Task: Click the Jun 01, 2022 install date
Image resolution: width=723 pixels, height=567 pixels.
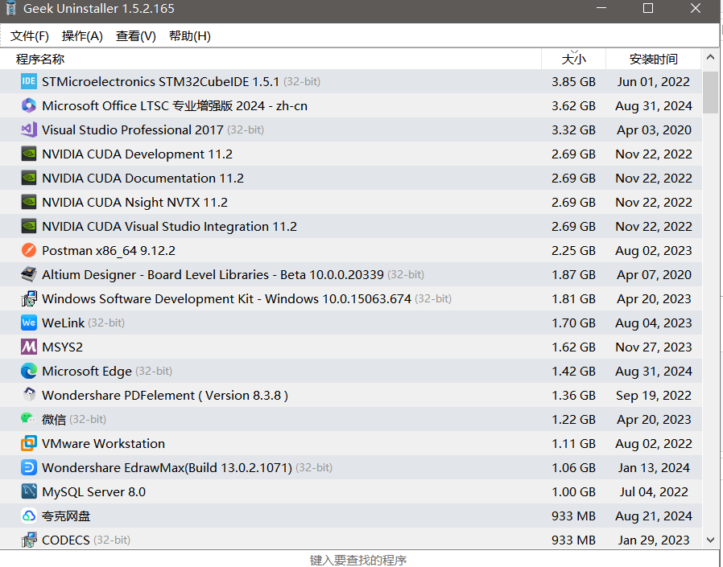Action: tap(654, 81)
